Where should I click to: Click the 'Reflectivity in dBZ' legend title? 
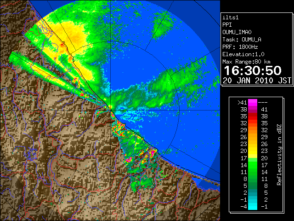(279, 155)
